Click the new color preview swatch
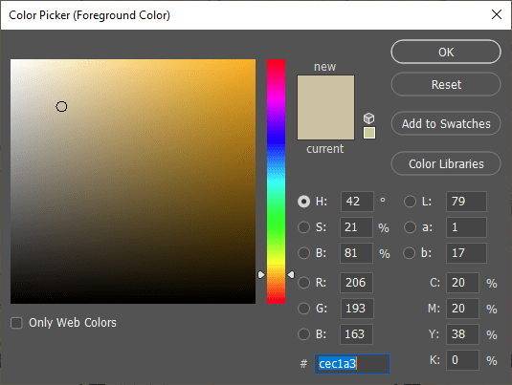 pos(325,92)
